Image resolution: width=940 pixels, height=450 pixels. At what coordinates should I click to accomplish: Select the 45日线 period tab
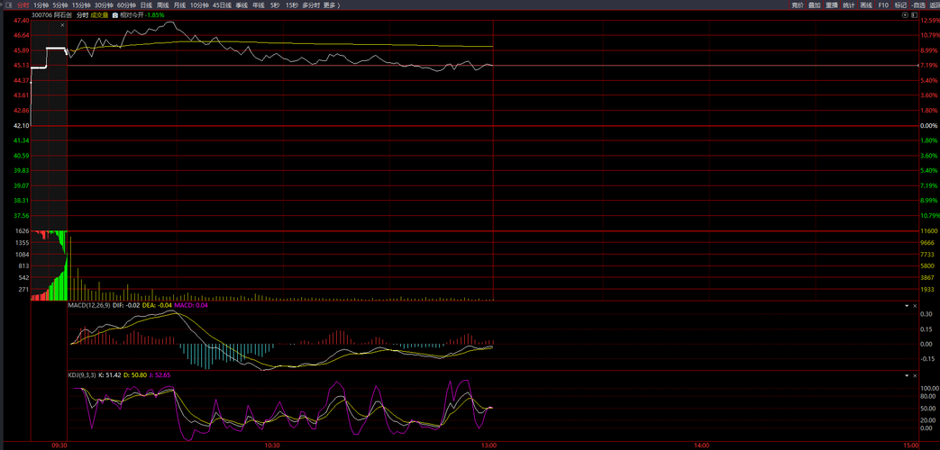coord(222,4)
